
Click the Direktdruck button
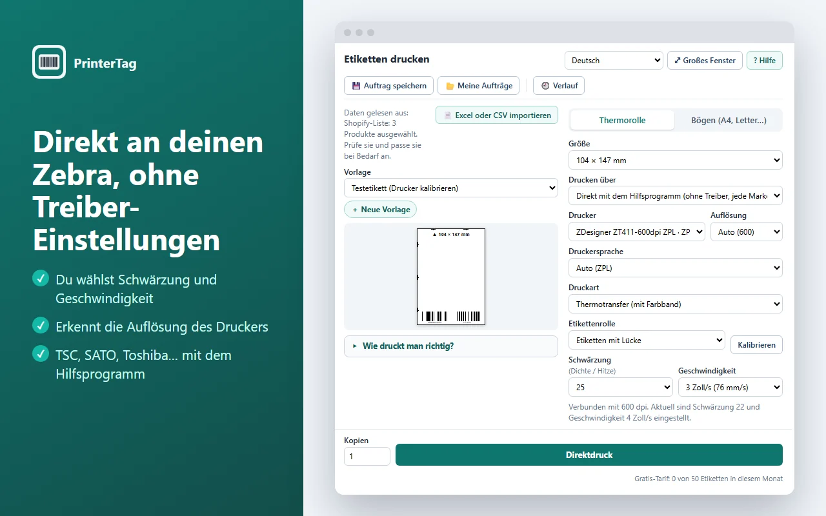589,455
